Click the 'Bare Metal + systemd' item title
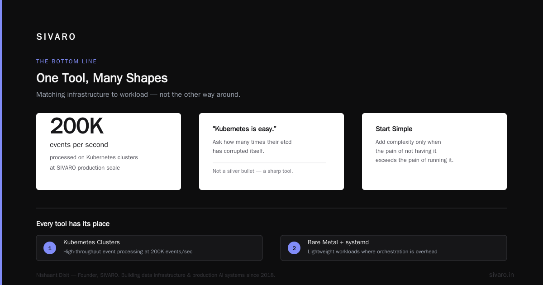543x285 pixels. [x=338, y=242]
